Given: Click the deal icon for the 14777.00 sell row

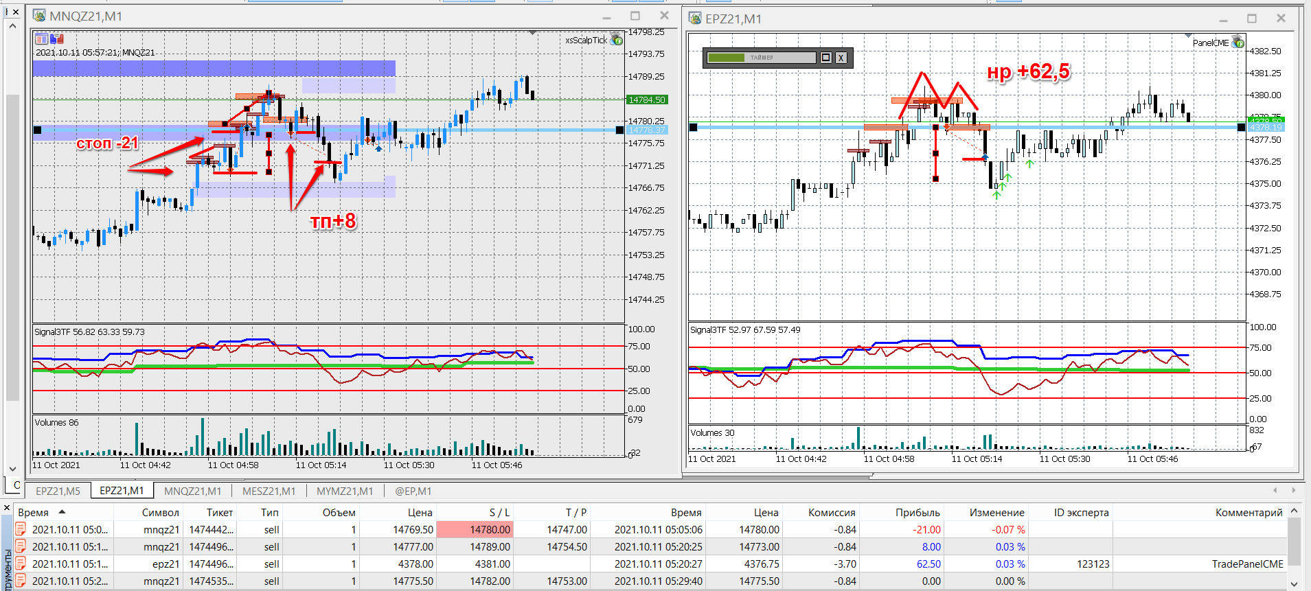Looking at the screenshot, I should click(21, 546).
